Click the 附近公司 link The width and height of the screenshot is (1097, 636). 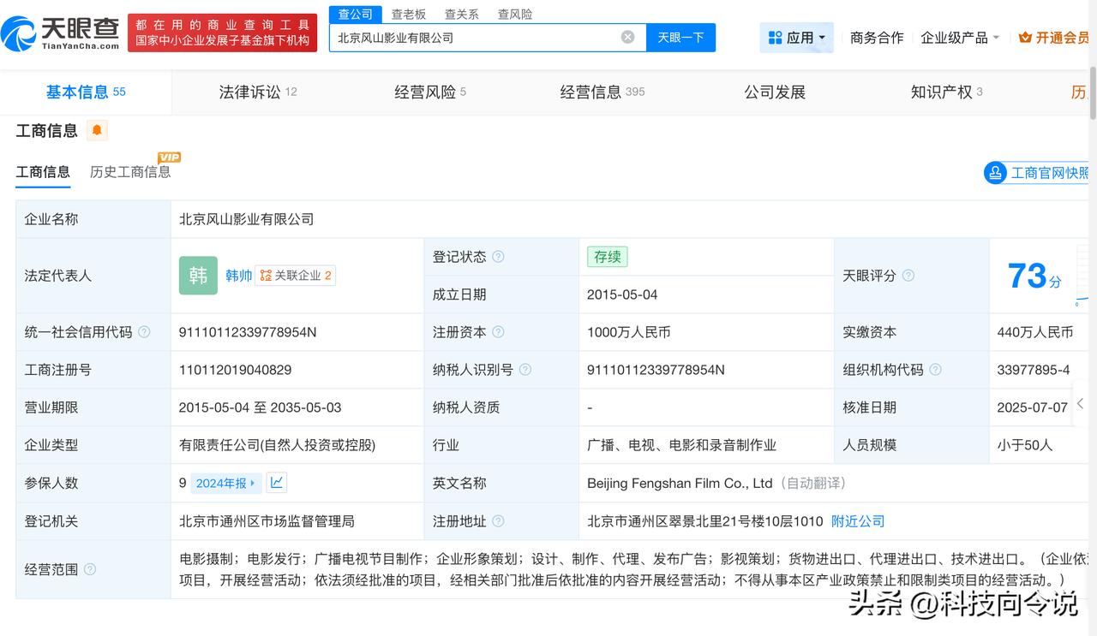coord(858,520)
